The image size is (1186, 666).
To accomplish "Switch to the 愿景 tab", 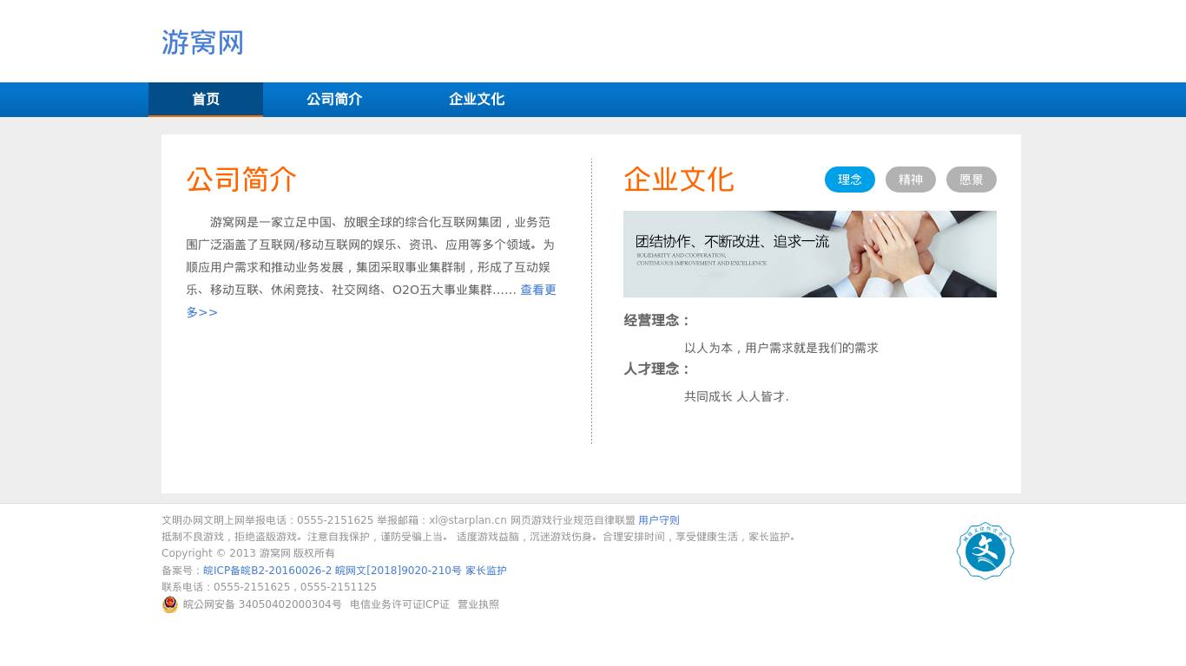I will [971, 180].
